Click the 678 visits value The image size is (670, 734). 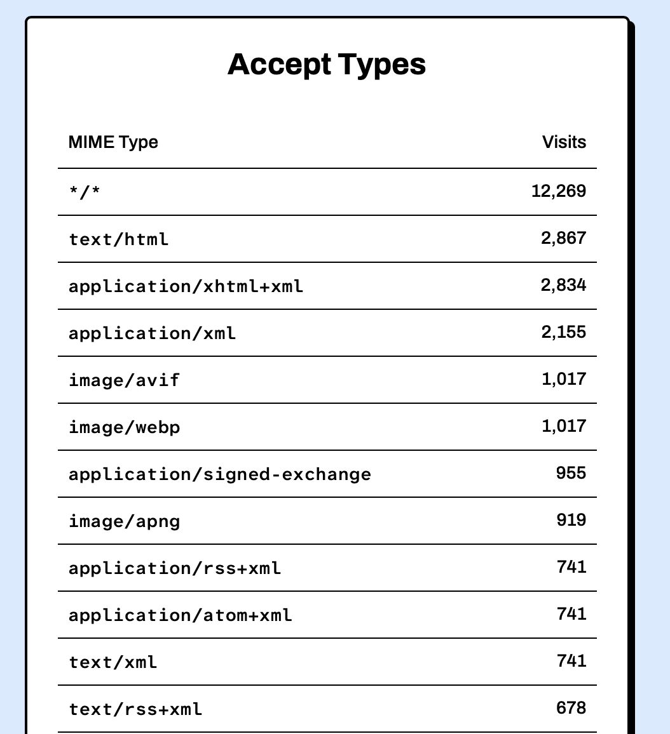coord(570,708)
